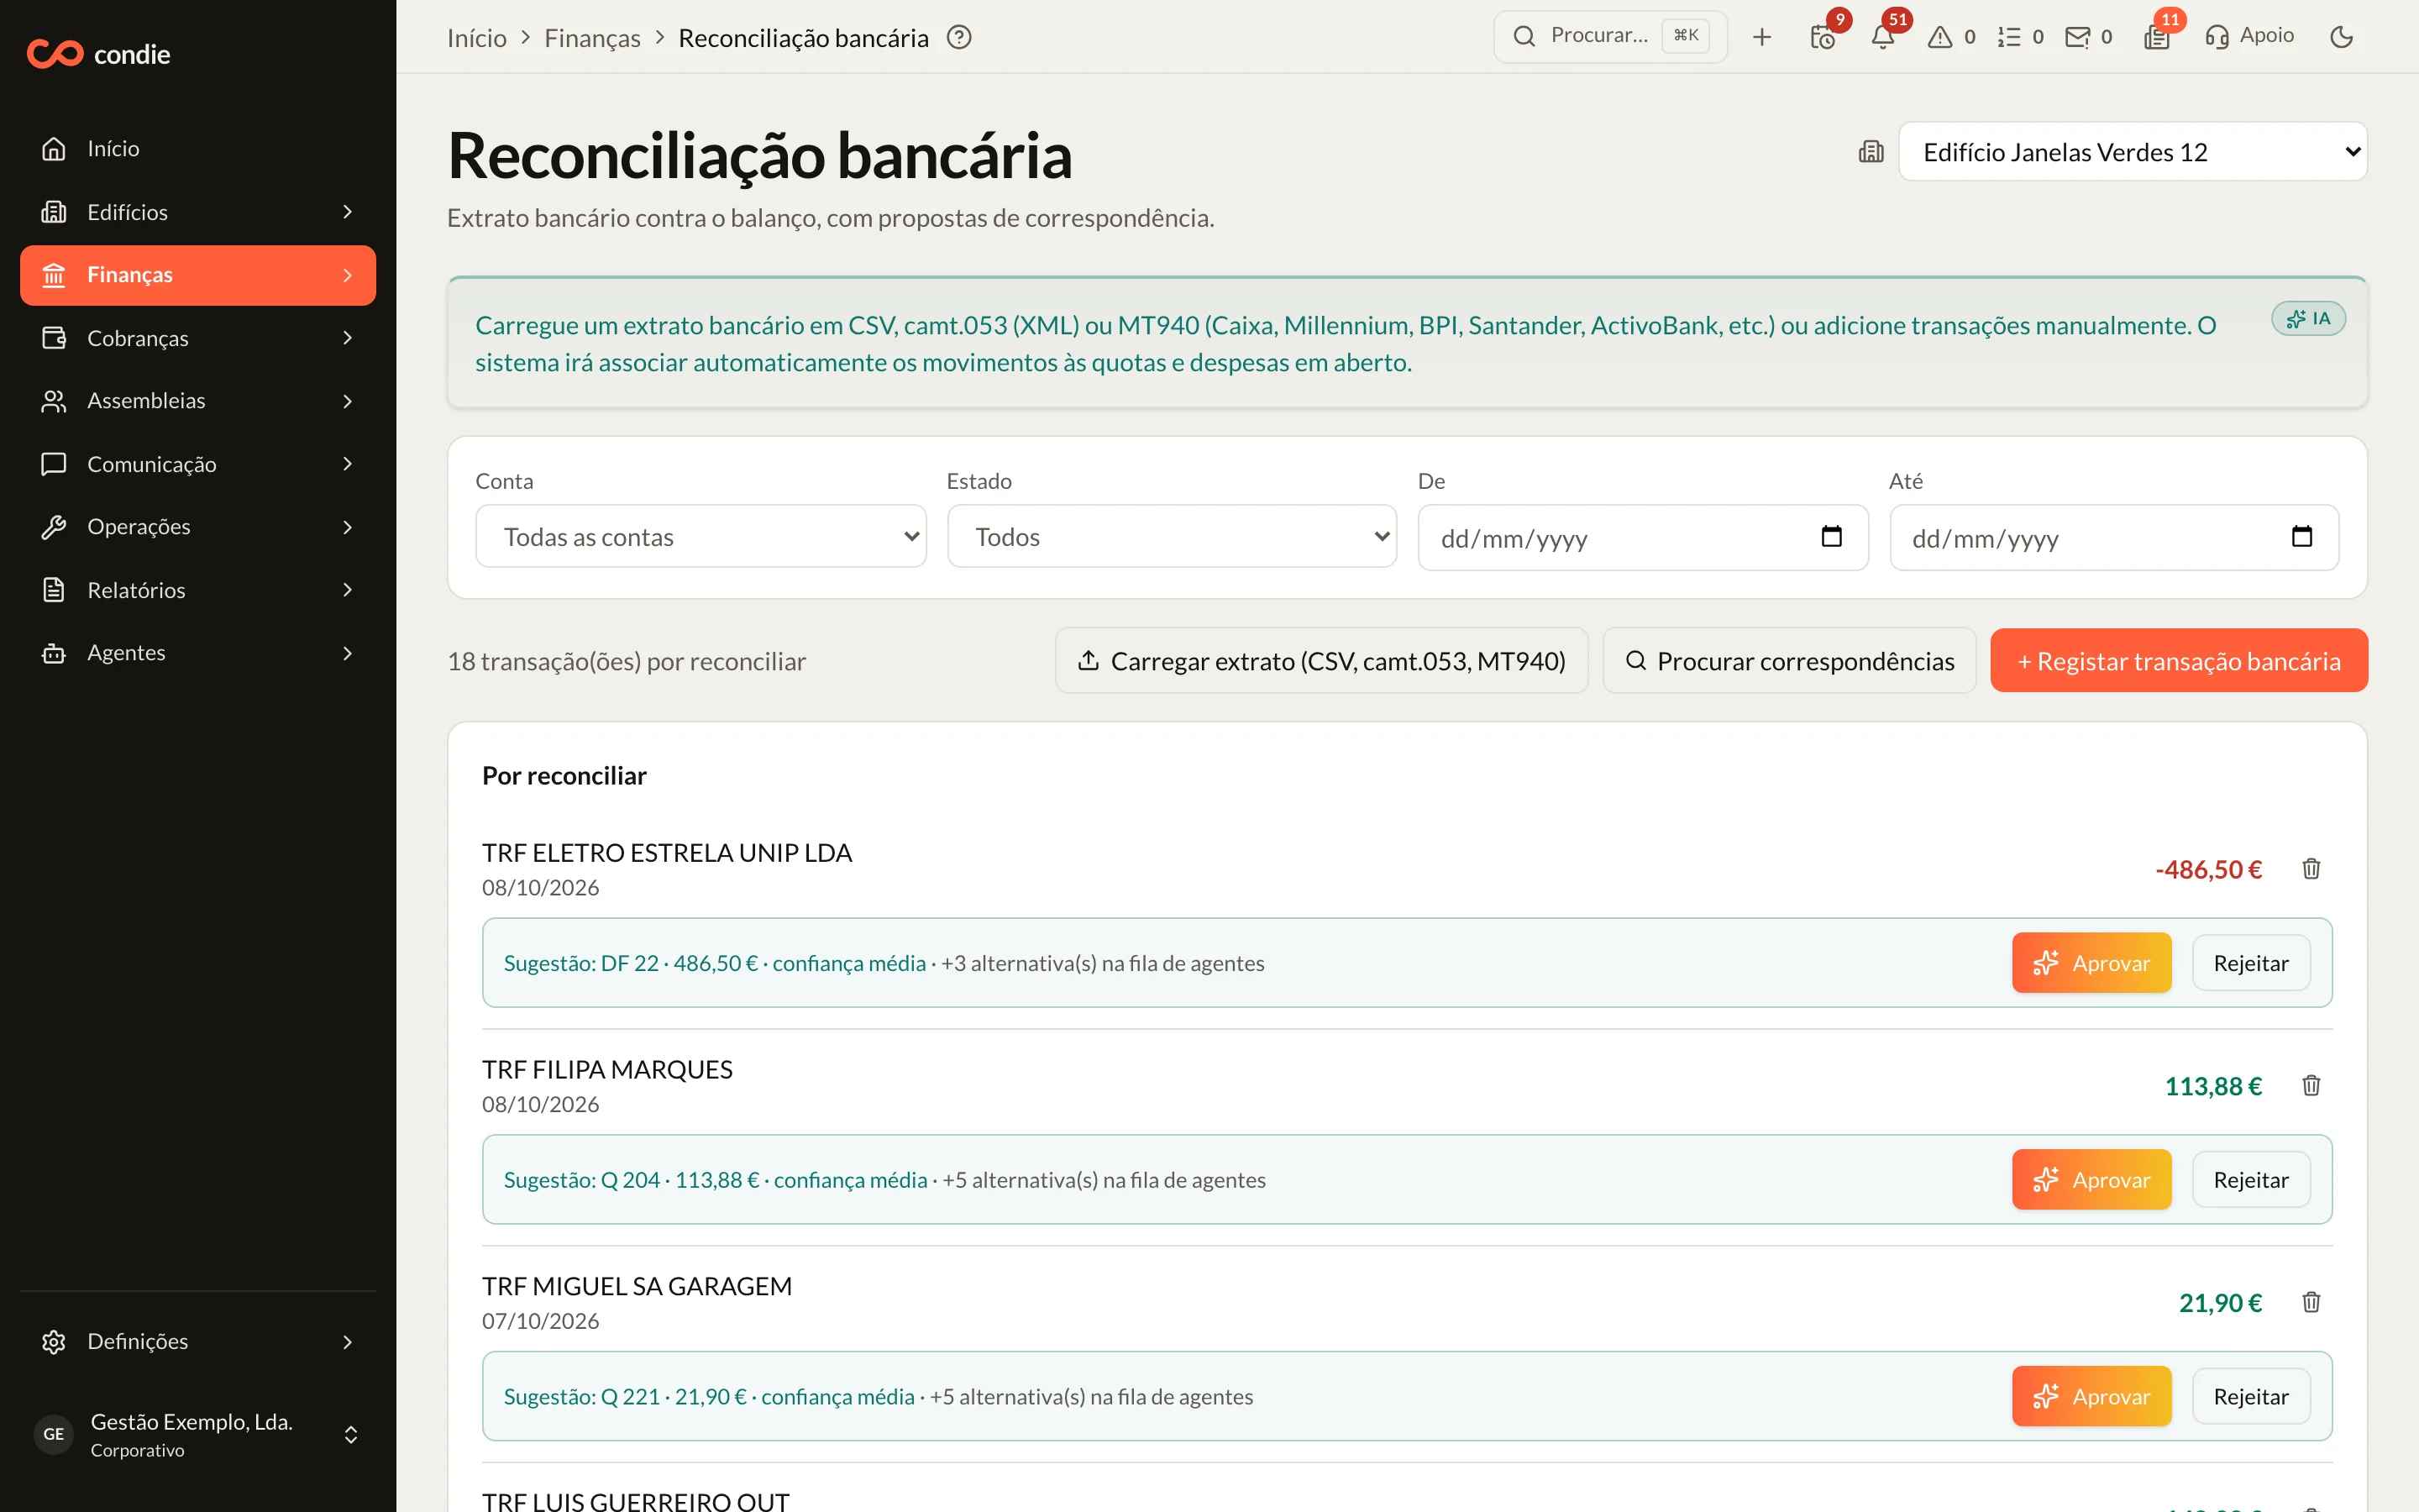
Task: Open calendar picker in the Até date field
Action: [2302, 537]
